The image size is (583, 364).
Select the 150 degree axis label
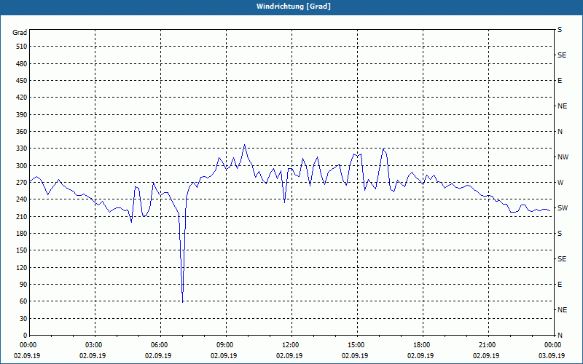[22, 250]
